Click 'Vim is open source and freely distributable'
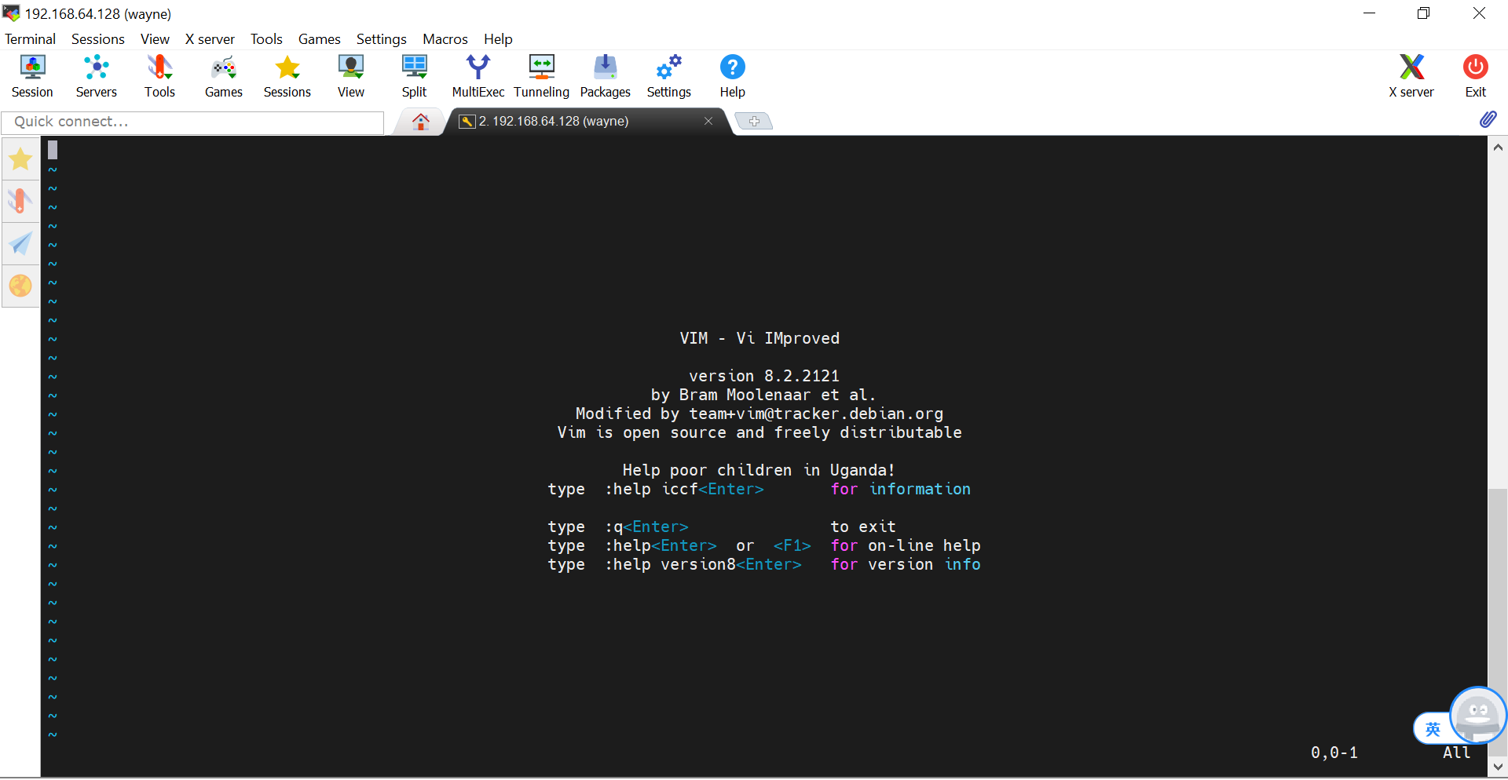The height and width of the screenshot is (780, 1508). point(759,432)
